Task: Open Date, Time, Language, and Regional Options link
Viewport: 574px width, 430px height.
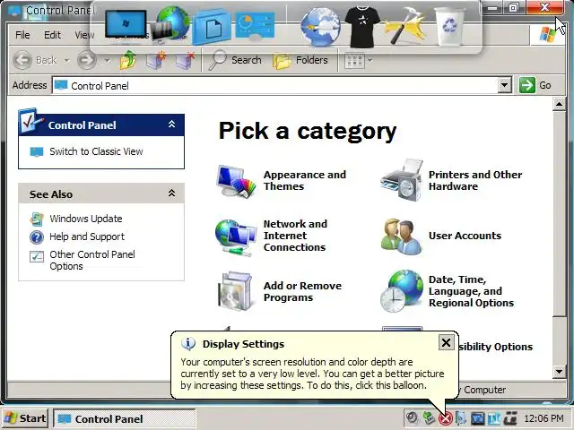Action: coord(471,291)
